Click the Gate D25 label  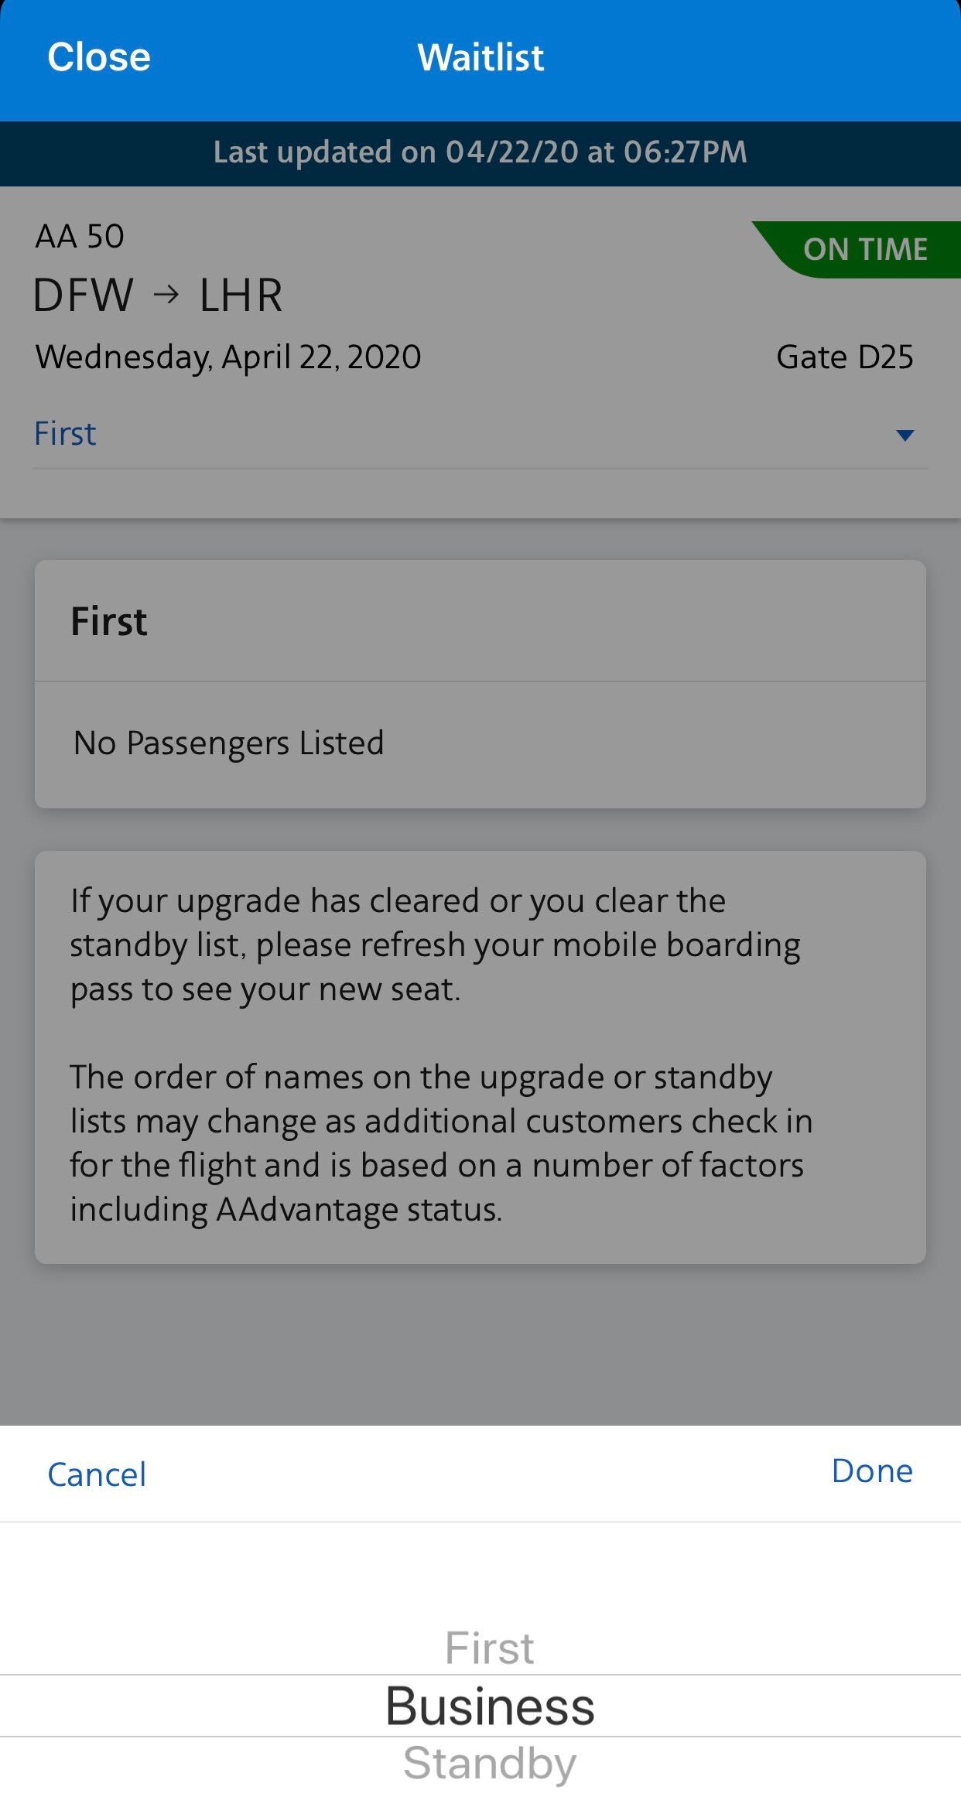[x=844, y=357]
